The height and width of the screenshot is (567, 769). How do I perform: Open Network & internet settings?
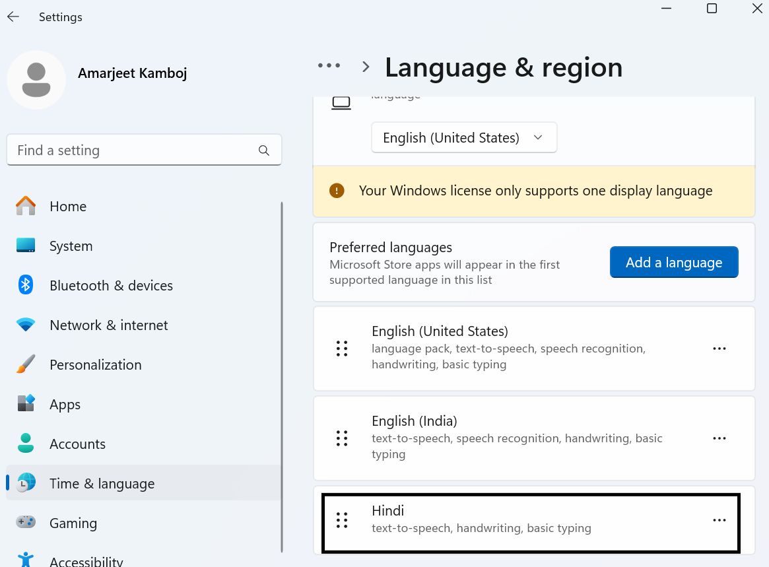coord(25,325)
